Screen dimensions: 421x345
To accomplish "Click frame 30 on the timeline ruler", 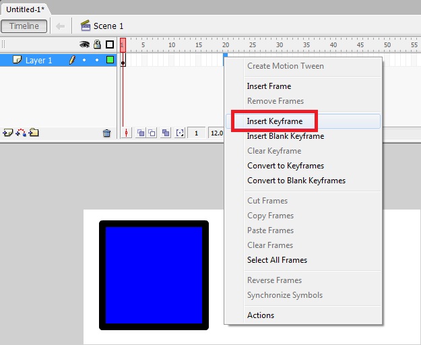I will [280, 45].
